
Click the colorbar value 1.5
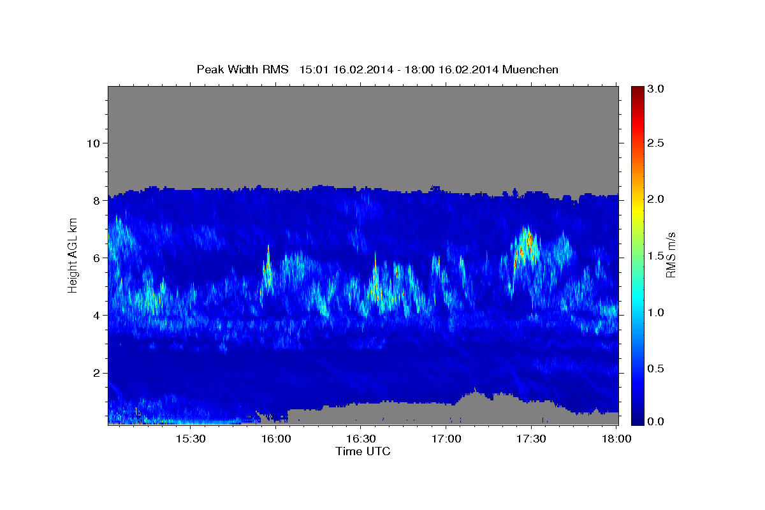656,256
